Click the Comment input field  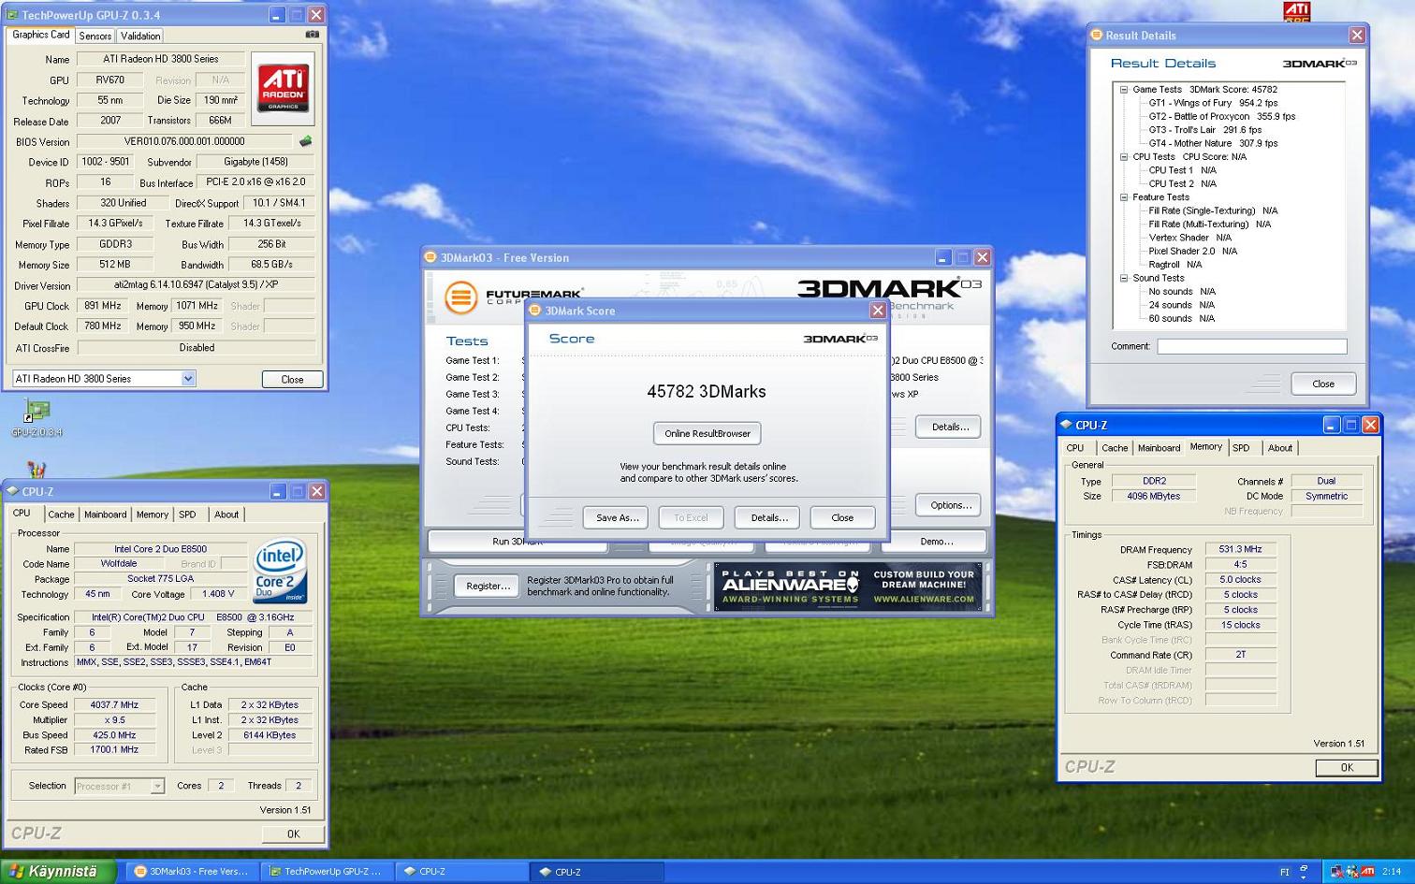tap(1251, 346)
